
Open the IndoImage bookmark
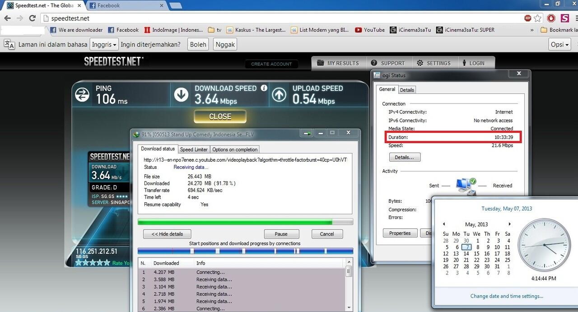click(174, 30)
